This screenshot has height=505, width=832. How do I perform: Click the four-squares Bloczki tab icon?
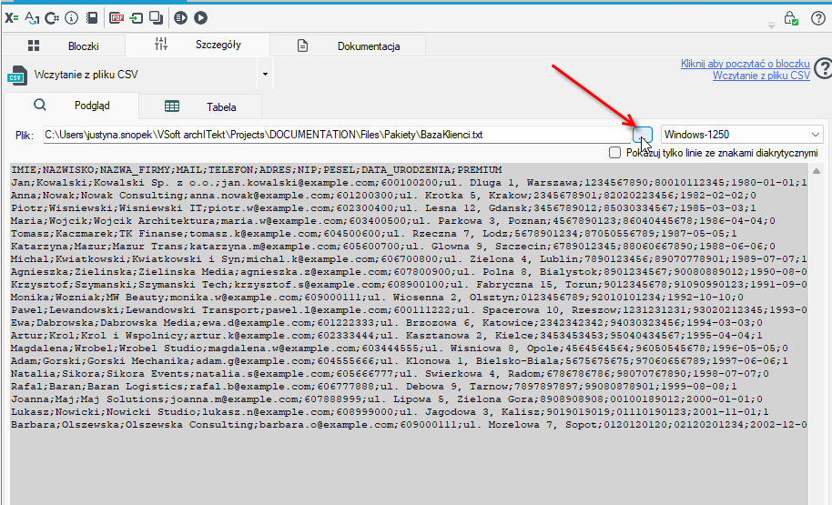[x=34, y=45]
